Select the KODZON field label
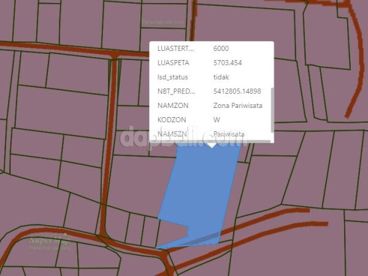Viewport: 368px width, 276px height. [x=171, y=120]
